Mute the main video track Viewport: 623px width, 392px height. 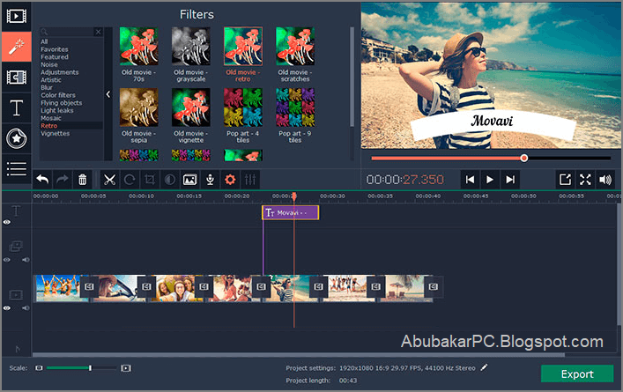pos(26,307)
